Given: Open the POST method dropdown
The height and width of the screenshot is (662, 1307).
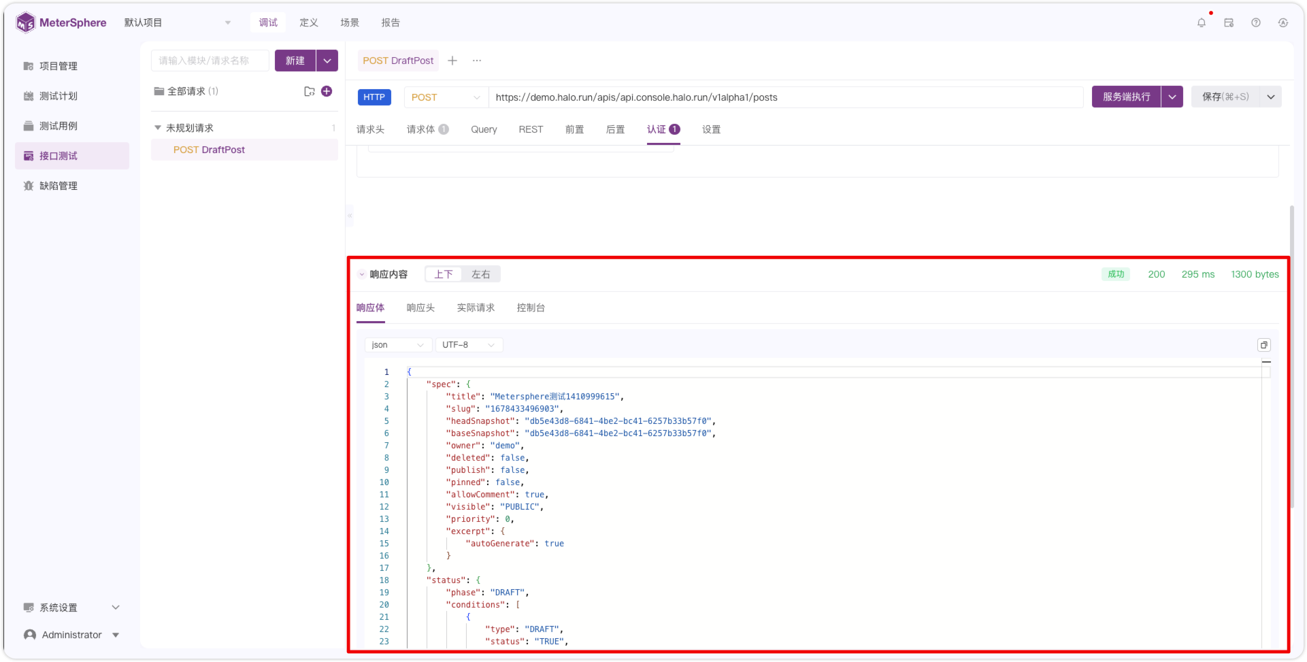Looking at the screenshot, I should 446,97.
